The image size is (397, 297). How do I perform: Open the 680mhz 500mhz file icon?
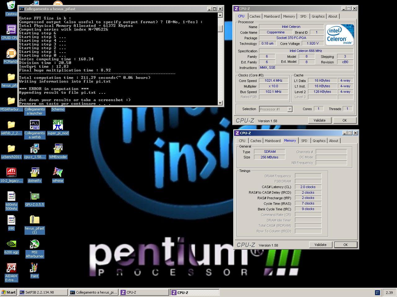click(x=11, y=197)
